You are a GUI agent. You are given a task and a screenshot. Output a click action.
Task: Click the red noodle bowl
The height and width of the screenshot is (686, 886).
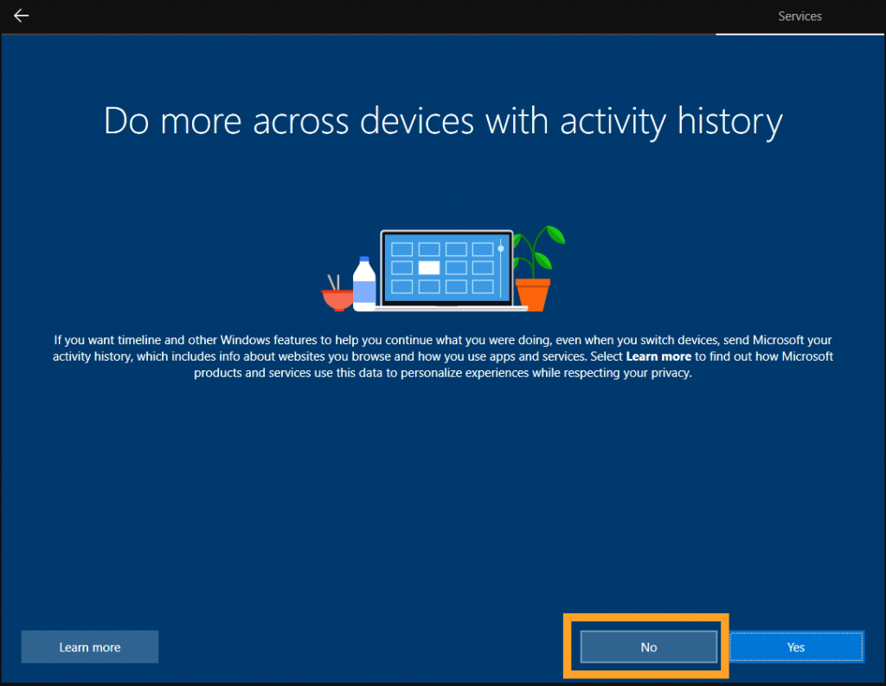[x=337, y=300]
